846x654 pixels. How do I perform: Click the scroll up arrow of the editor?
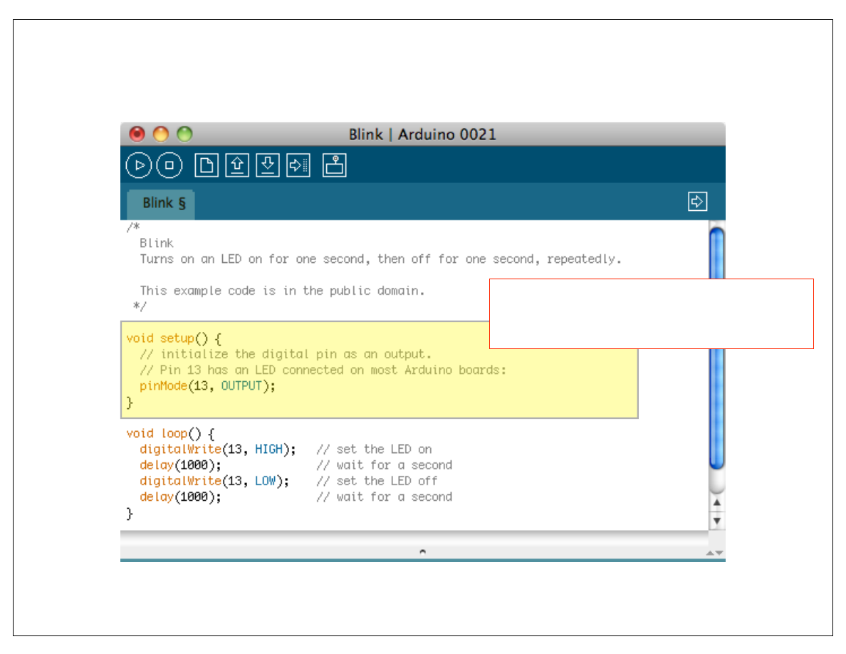tap(717, 503)
